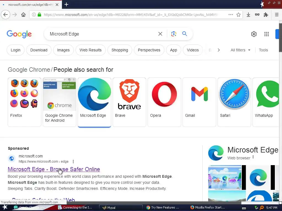Open the Start star button on taskbar
Viewport: 282px width, 211px height.
tap(5, 207)
